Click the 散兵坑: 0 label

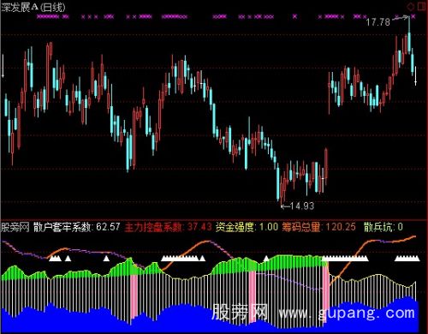coord(383,227)
